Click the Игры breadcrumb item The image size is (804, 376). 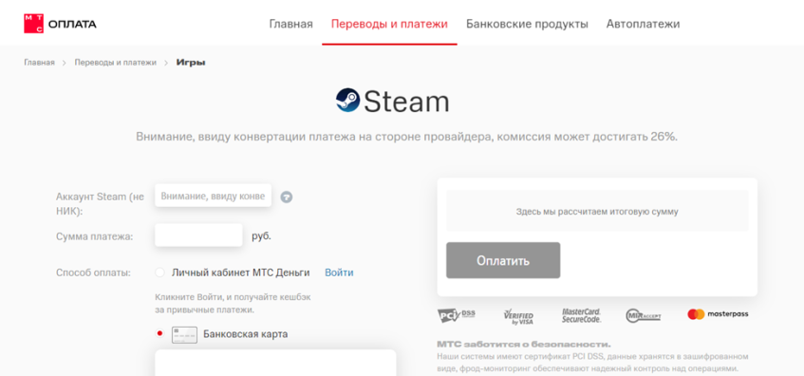click(x=191, y=63)
